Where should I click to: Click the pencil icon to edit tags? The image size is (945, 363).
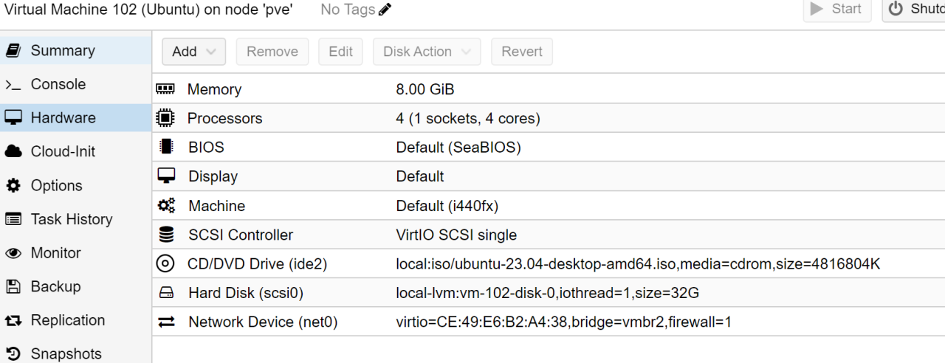385,10
